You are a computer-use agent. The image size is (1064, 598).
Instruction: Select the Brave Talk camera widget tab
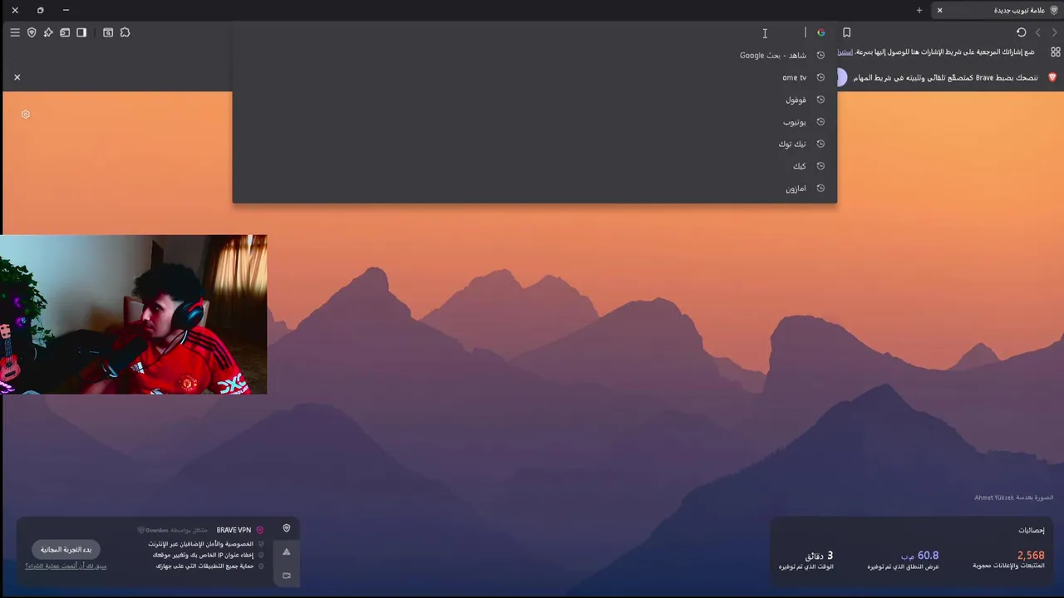(287, 575)
